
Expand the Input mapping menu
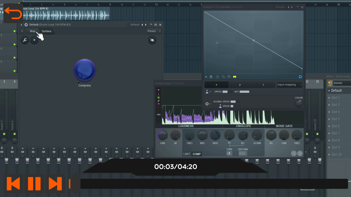pyautogui.click(x=289, y=85)
